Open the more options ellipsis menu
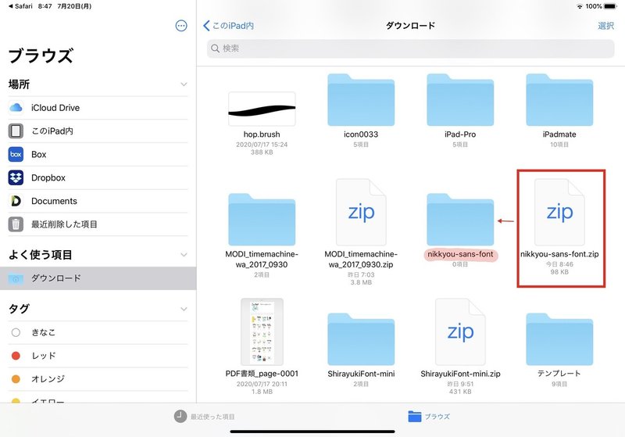 pyautogui.click(x=181, y=26)
